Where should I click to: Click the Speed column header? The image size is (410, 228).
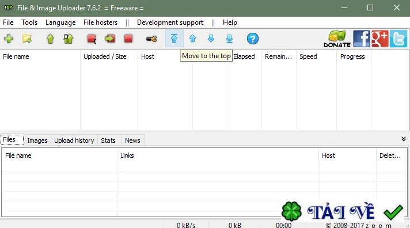tap(316, 56)
